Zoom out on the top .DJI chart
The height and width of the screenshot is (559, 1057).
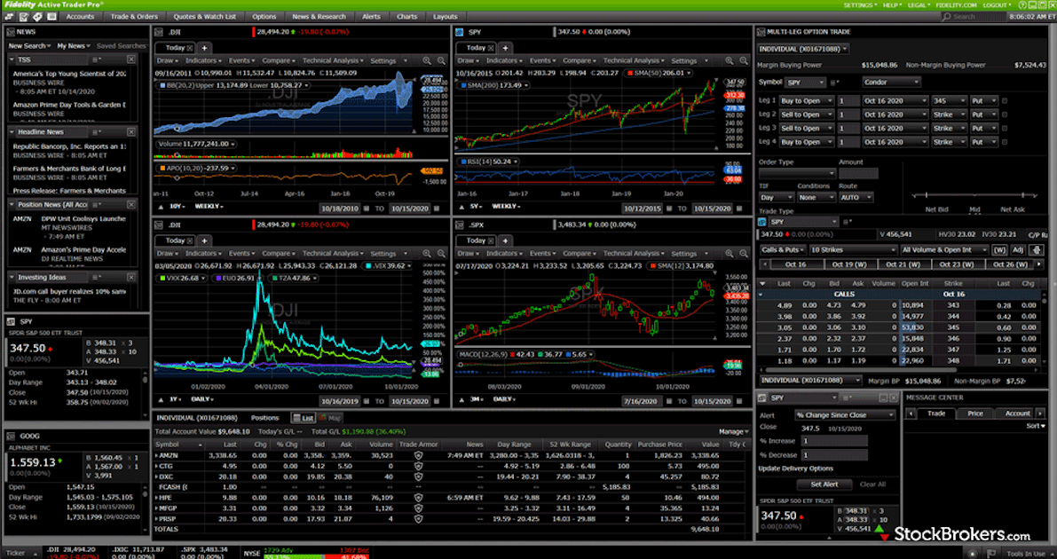click(441, 60)
